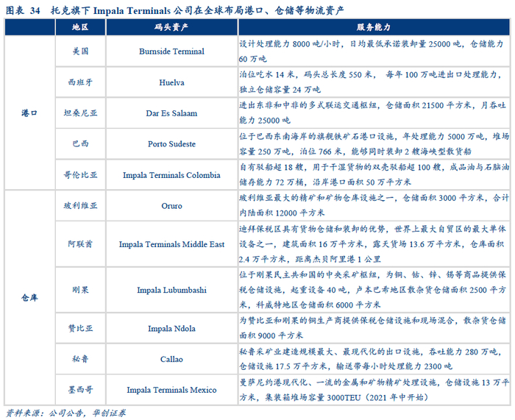
Task: Select the 哥伦比亚 region cell
Action: coord(80,175)
